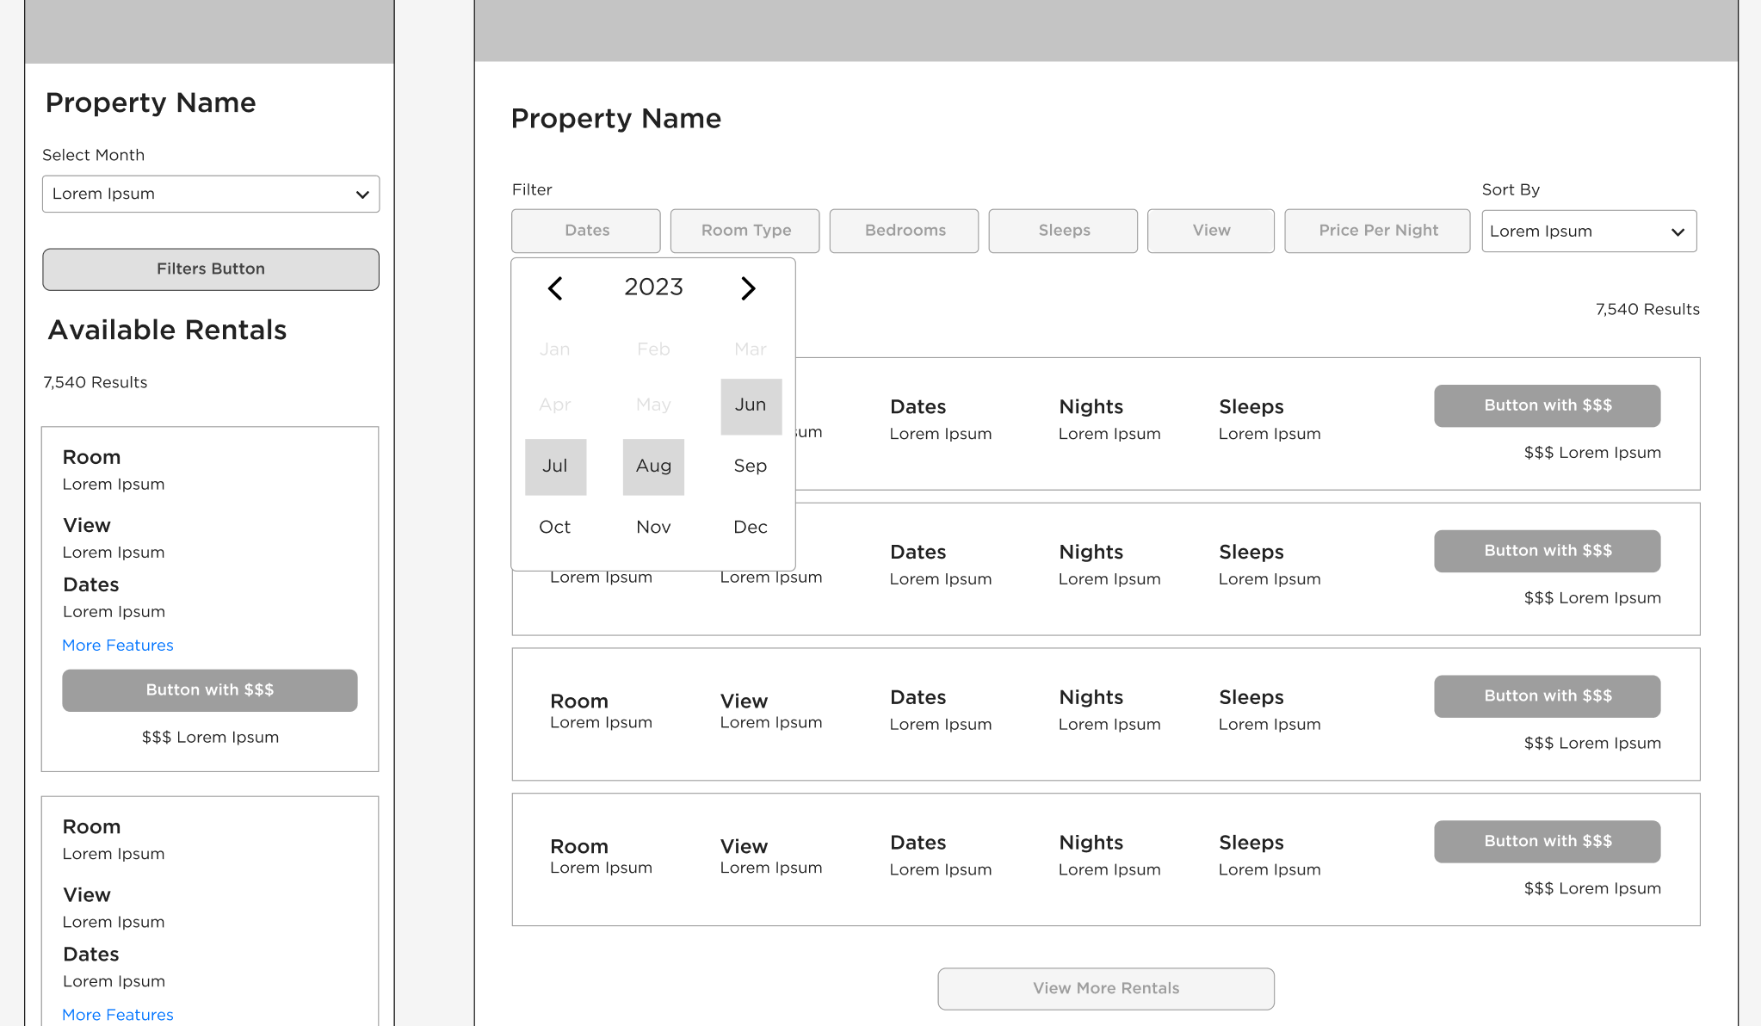Screen dimensions: 1761x1026
Task: Click the Sleeps filter button
Action: 1063,231
